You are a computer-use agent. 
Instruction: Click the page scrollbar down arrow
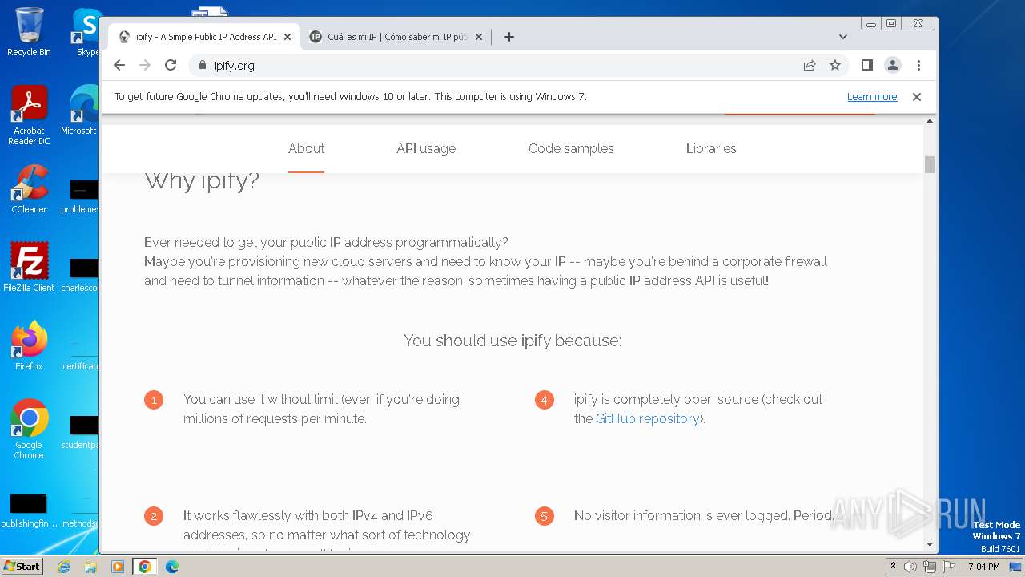[930, 544]
